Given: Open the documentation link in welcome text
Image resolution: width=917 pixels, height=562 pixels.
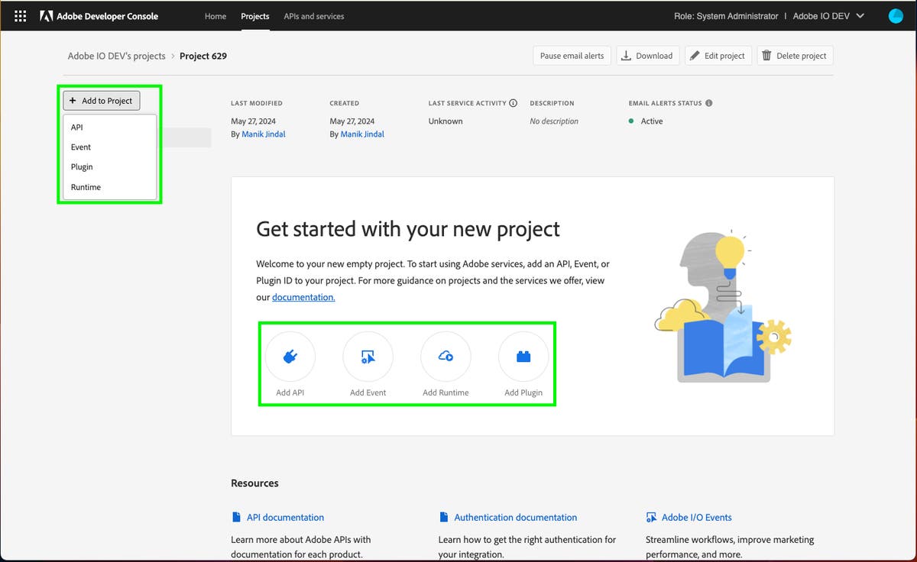Looking at the screenshot, I should pyautogui.click(x=303, y=297).
